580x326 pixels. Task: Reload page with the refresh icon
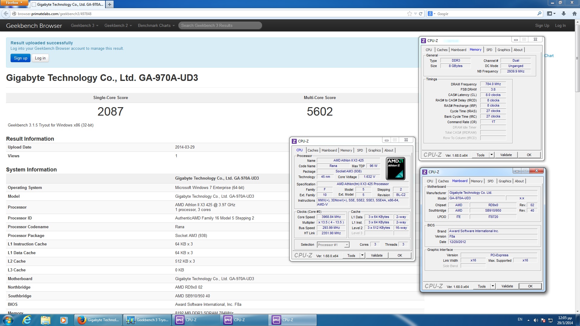click(x=420, y=14)
